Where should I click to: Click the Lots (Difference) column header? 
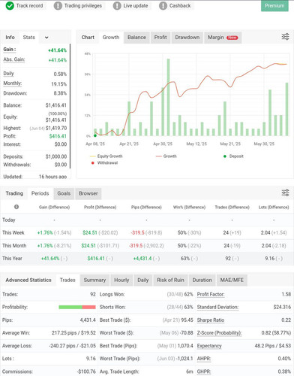(274, 208)
